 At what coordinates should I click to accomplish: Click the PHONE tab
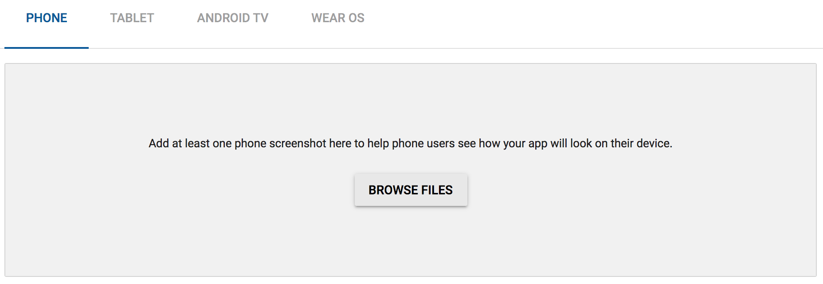[x=47, y=18]
